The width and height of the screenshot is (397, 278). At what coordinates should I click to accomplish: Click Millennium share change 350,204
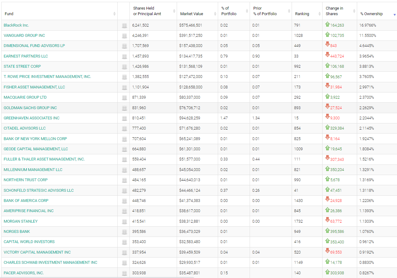[337, 170]
